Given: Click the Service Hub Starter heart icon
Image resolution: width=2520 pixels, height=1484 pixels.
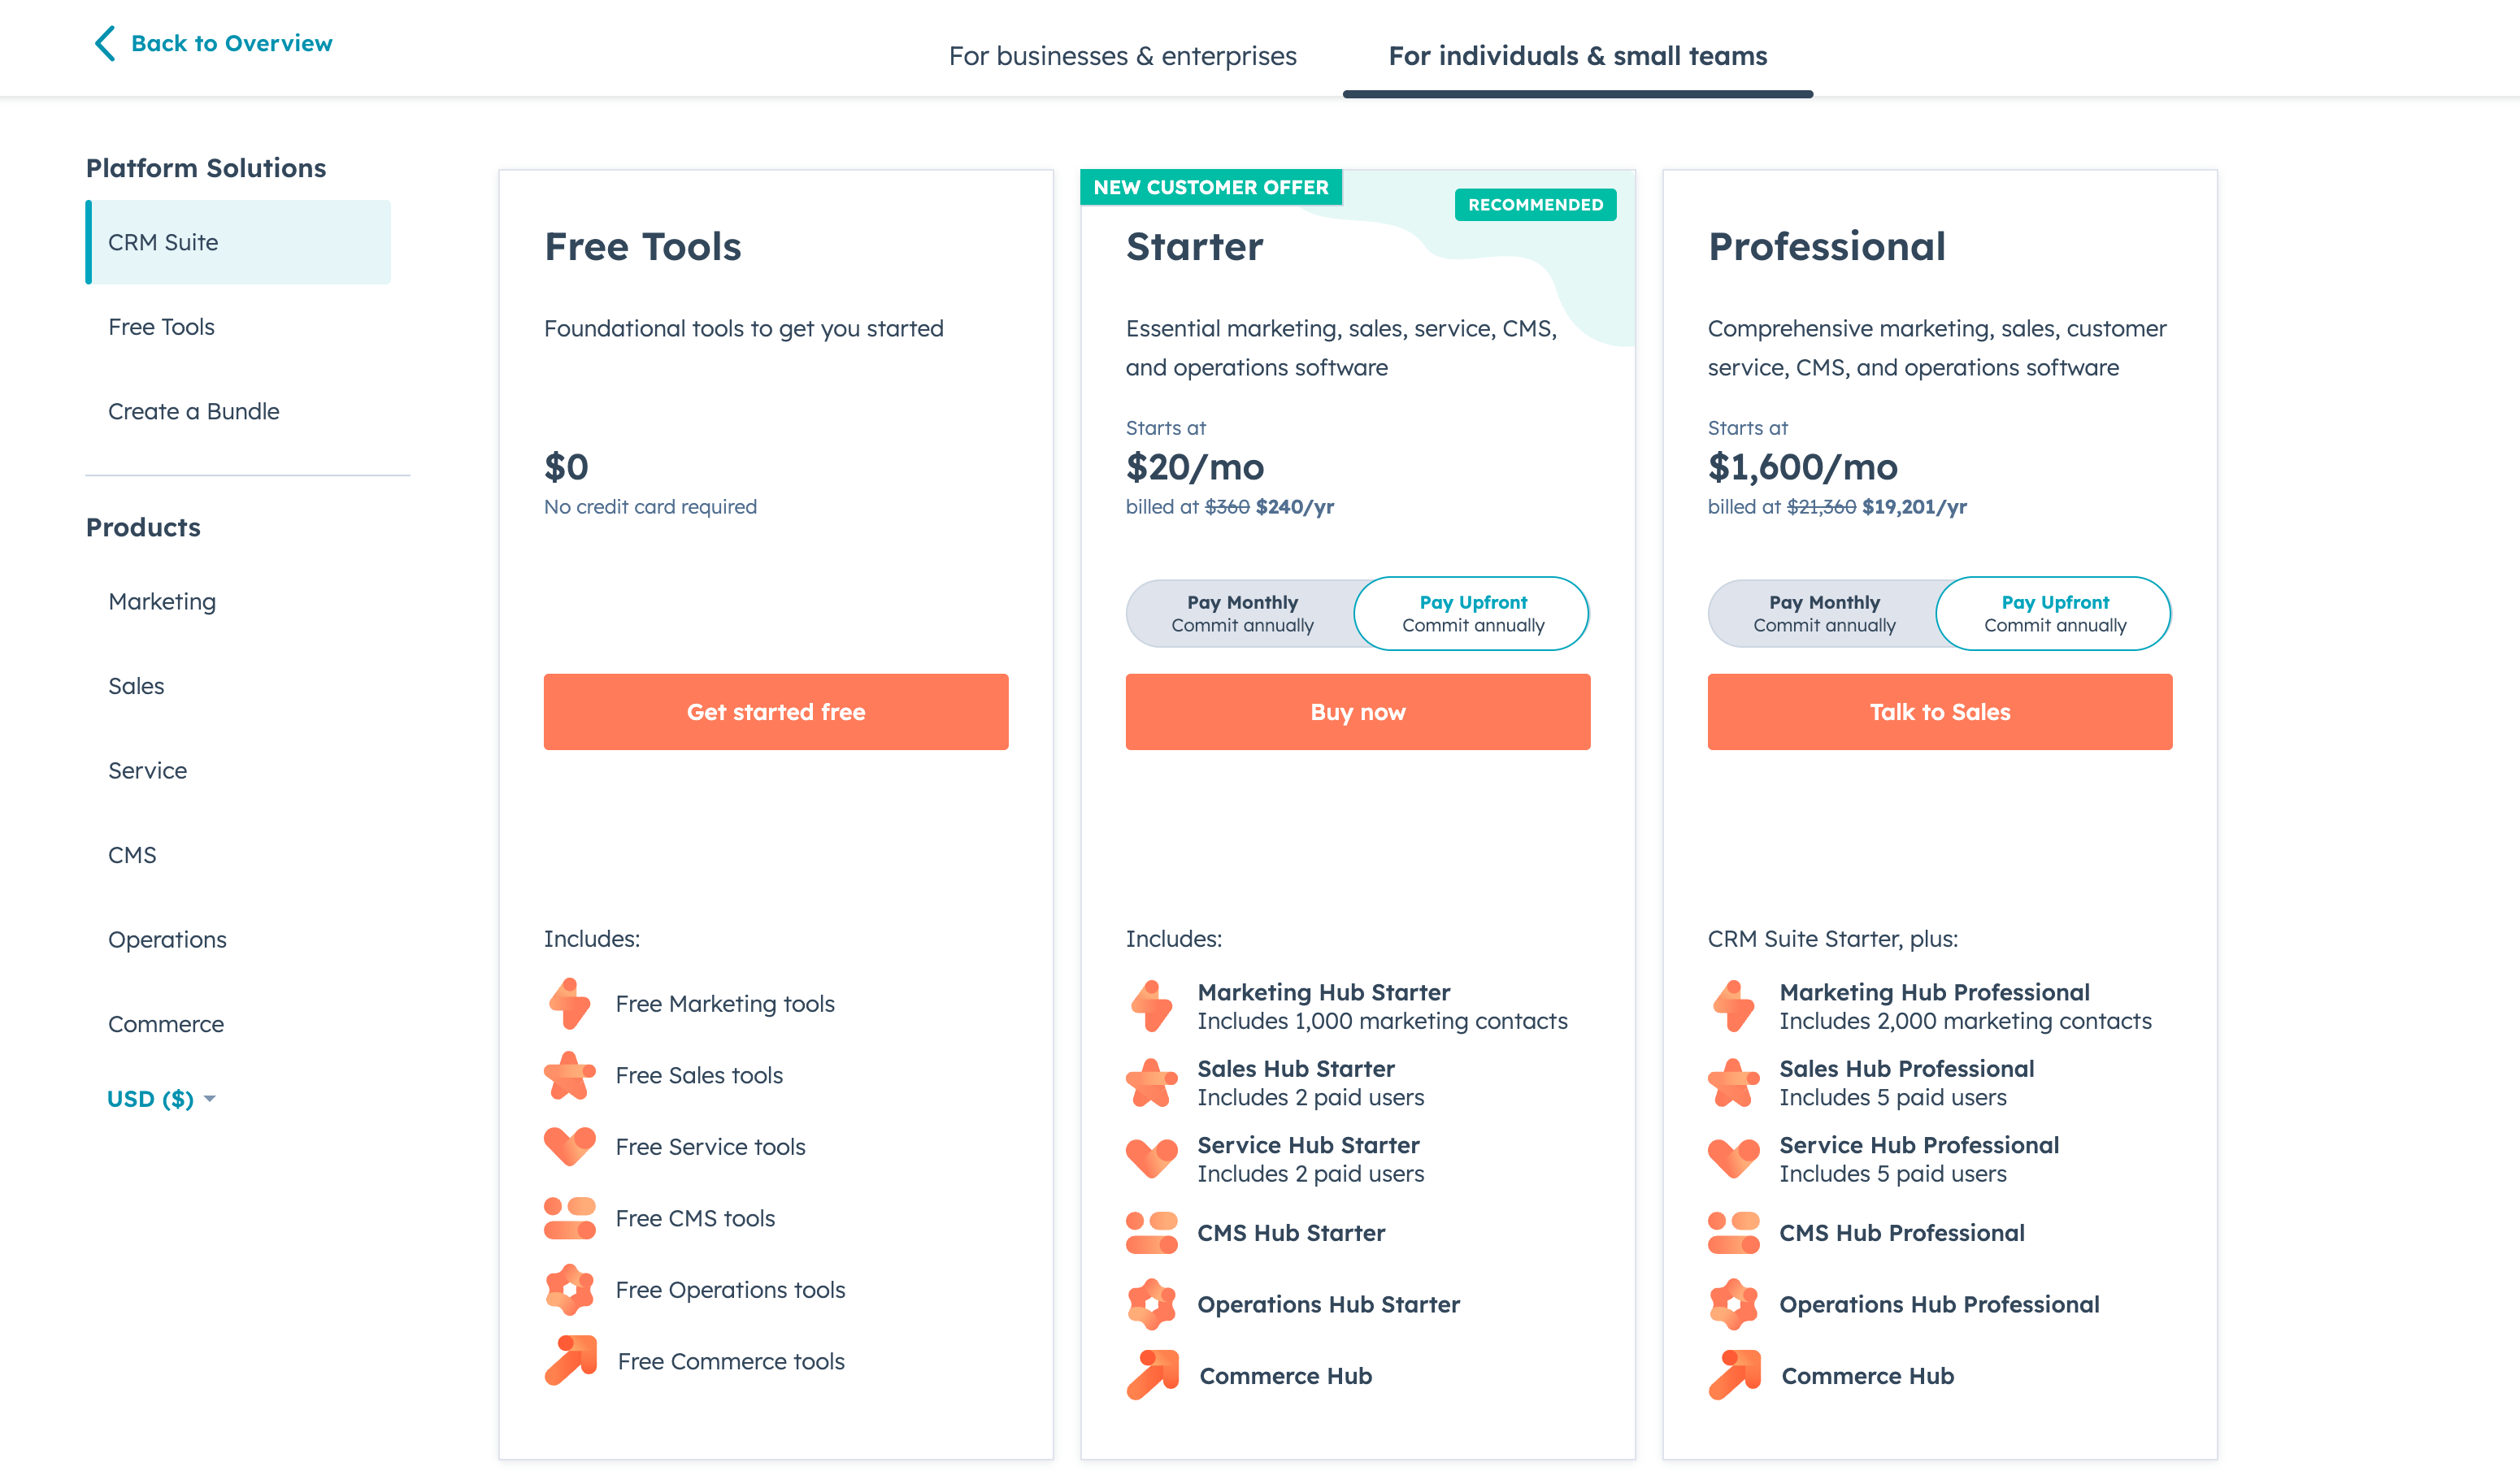Looking at the screenshot, I should (1151, 1158).
